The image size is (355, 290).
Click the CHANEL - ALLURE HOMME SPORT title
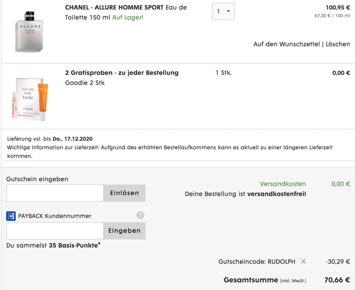(x=114, y=8)
